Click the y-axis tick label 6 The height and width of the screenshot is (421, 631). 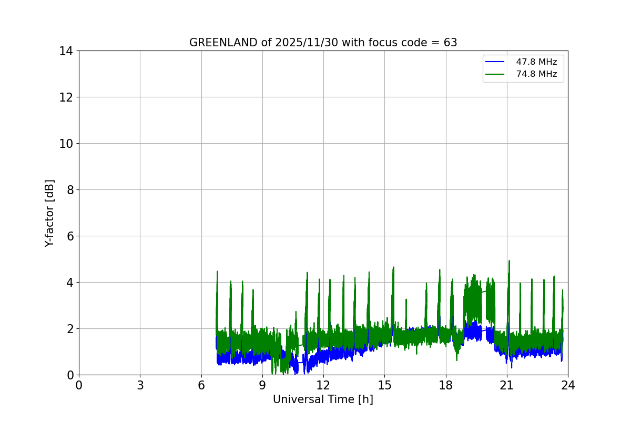[70, 236]
